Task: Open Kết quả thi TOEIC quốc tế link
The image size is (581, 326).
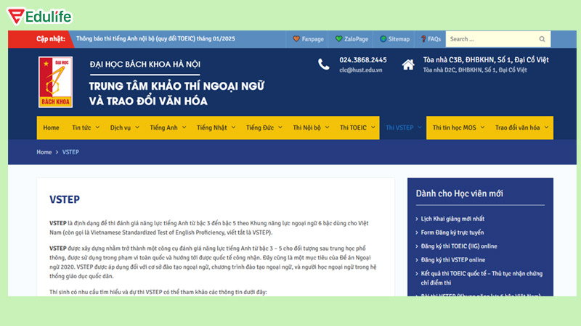Action: coord(482,278)
